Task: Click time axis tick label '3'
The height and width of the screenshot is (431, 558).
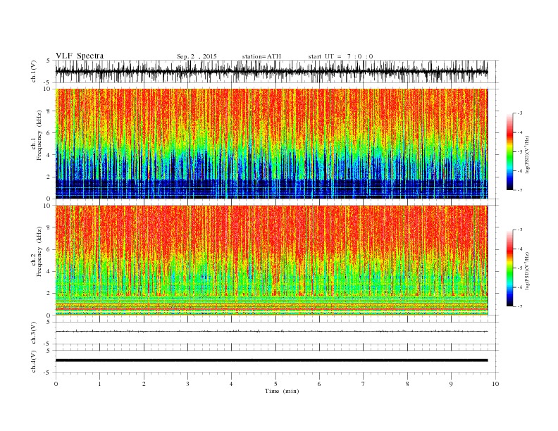Action: pos(187,384)
